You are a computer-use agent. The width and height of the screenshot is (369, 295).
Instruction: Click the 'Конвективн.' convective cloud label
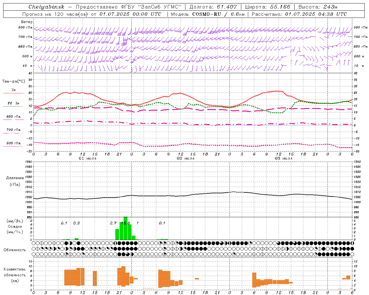(15, 269)
